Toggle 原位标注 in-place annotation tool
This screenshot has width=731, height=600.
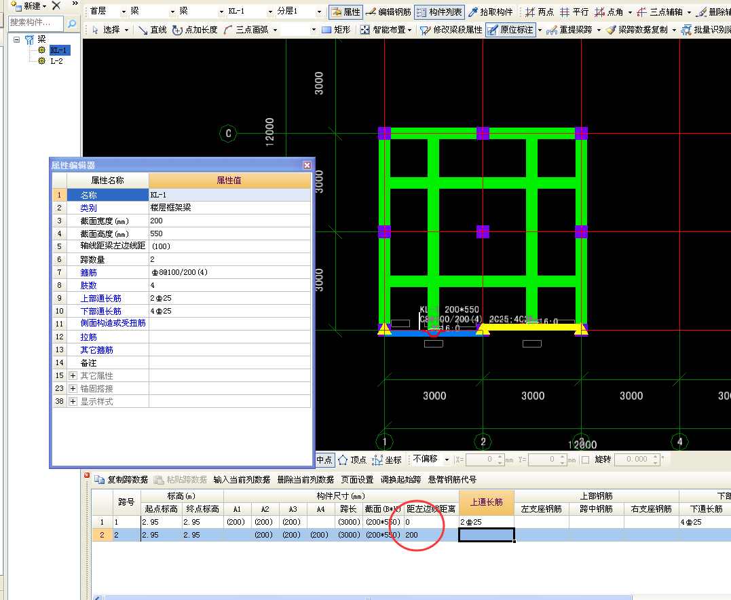(x=510, y=30)
